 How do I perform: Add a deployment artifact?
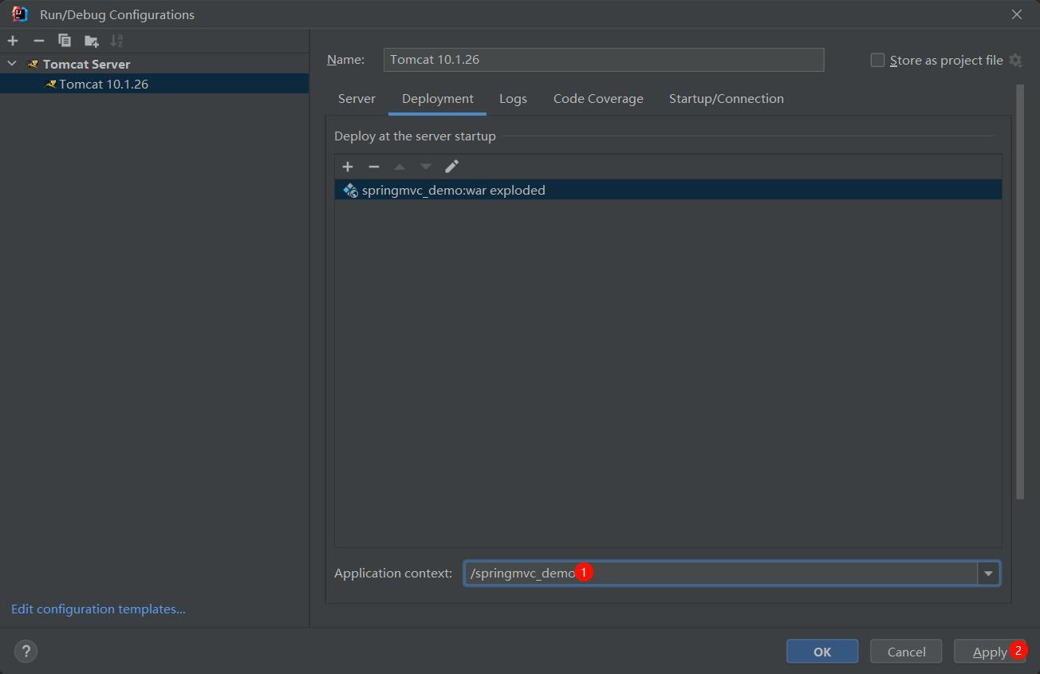coord(348,167)
